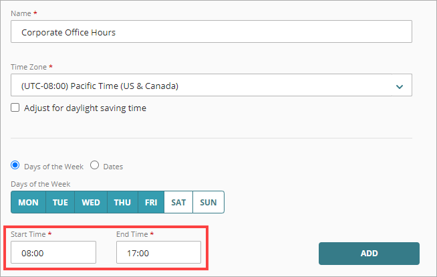Toggle the MON day button
The height and width of the screenshot is (277, 437).
click(28, 203)
